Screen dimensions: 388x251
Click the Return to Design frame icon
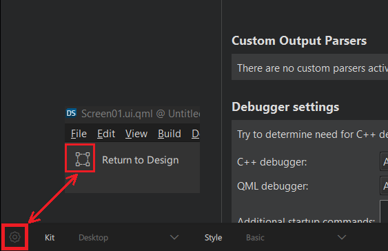point(83,159)
